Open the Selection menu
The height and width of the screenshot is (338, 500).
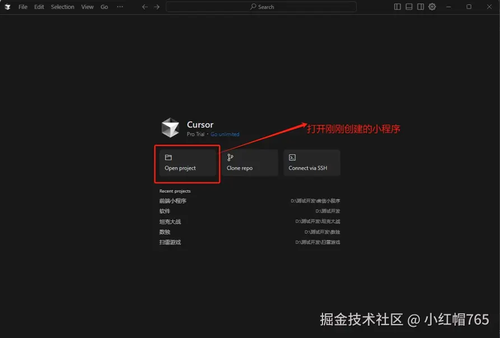coord(63,7)
